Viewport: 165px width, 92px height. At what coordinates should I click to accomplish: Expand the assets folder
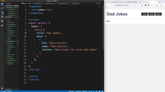click(x=9, y=21)
